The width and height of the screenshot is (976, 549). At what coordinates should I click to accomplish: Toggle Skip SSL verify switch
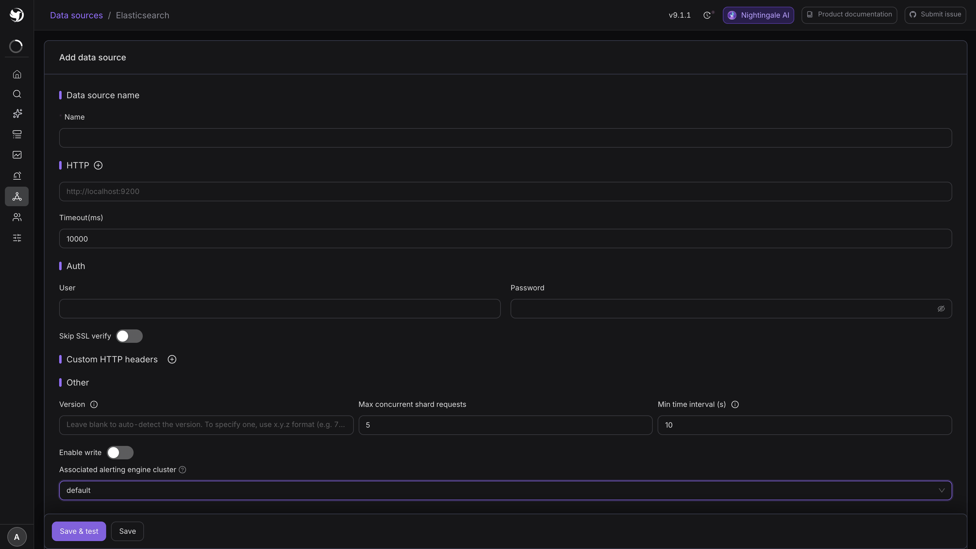129,336
